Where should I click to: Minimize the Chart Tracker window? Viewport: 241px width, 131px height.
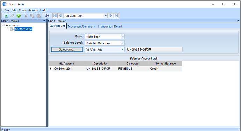coord(213,4)
